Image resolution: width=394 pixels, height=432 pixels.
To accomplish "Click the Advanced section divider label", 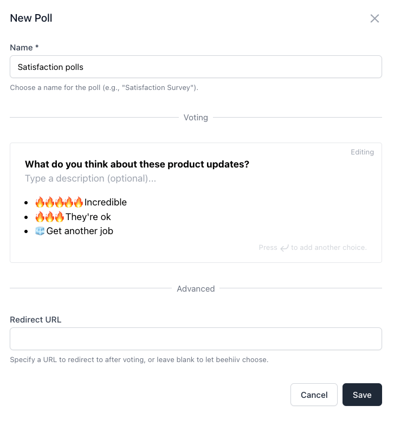I will coord(196,289).
